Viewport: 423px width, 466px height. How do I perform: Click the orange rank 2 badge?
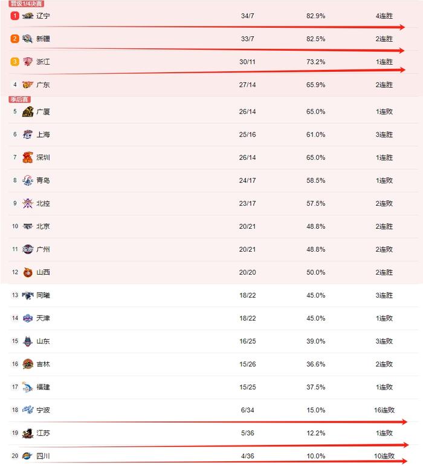[x=15, y=39]
